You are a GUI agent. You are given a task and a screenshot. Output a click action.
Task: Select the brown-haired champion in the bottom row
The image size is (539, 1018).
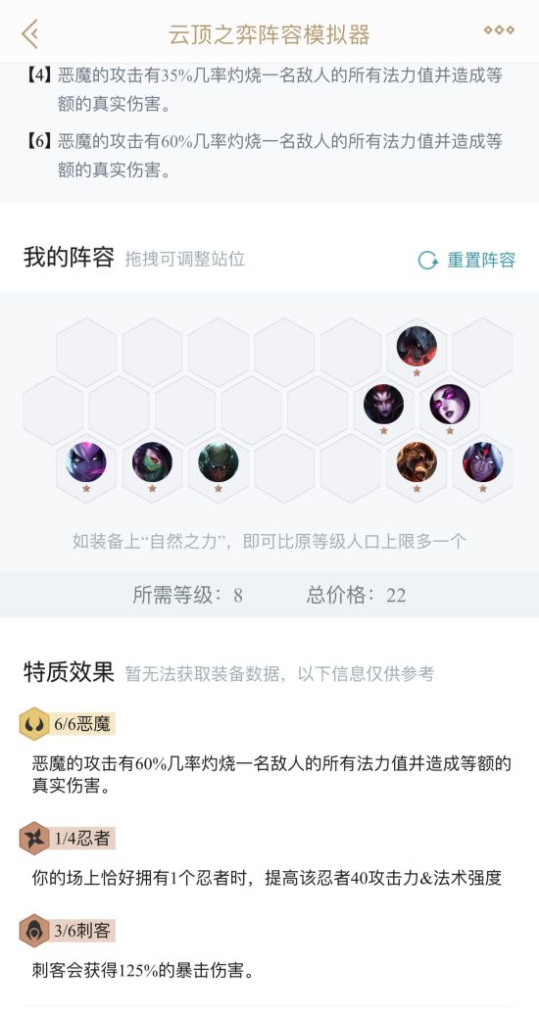(416, 461)
